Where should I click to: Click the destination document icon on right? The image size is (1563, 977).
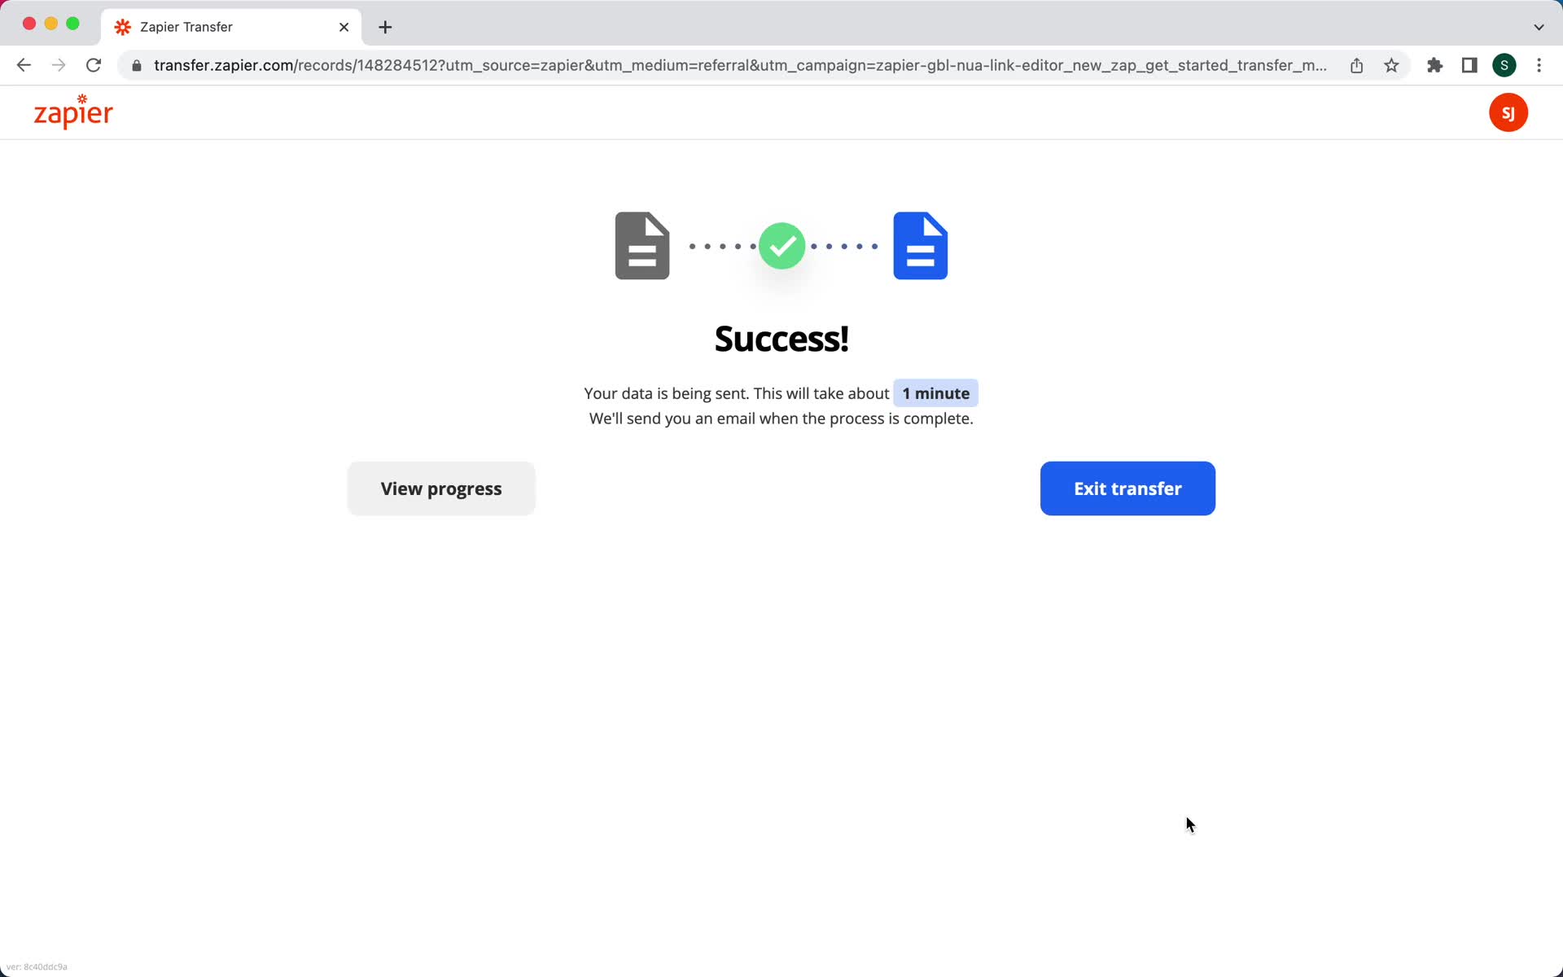point(921,244)
